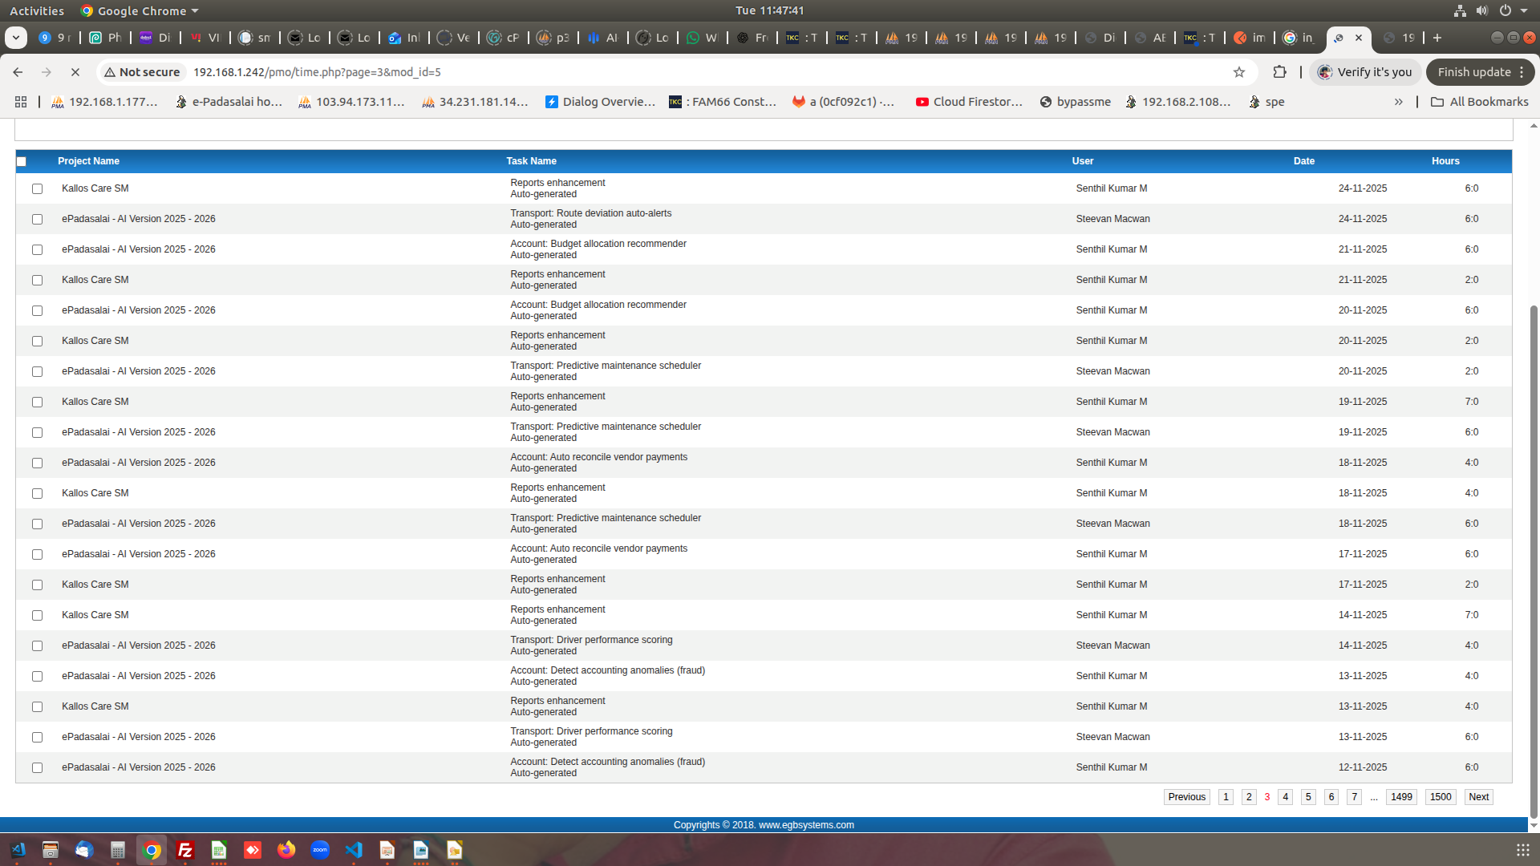Click the browser back arrow
This screenshot has height=866, width=1540.
tap(18, 72)
